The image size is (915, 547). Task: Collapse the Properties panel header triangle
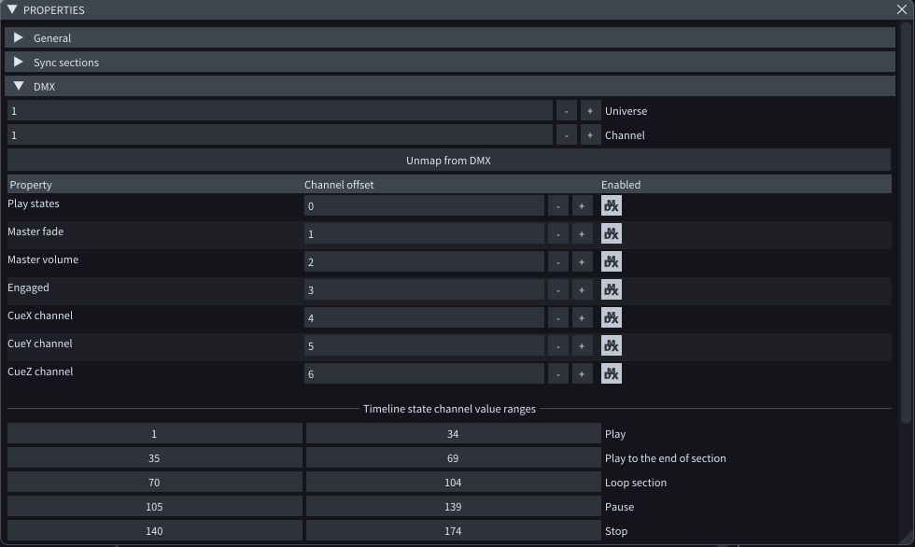click(12, 10)
